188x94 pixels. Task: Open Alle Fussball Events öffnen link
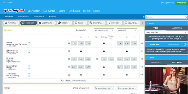pos(73,81)
